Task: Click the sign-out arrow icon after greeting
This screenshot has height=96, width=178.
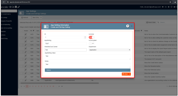Action: [x=163, y=7]
